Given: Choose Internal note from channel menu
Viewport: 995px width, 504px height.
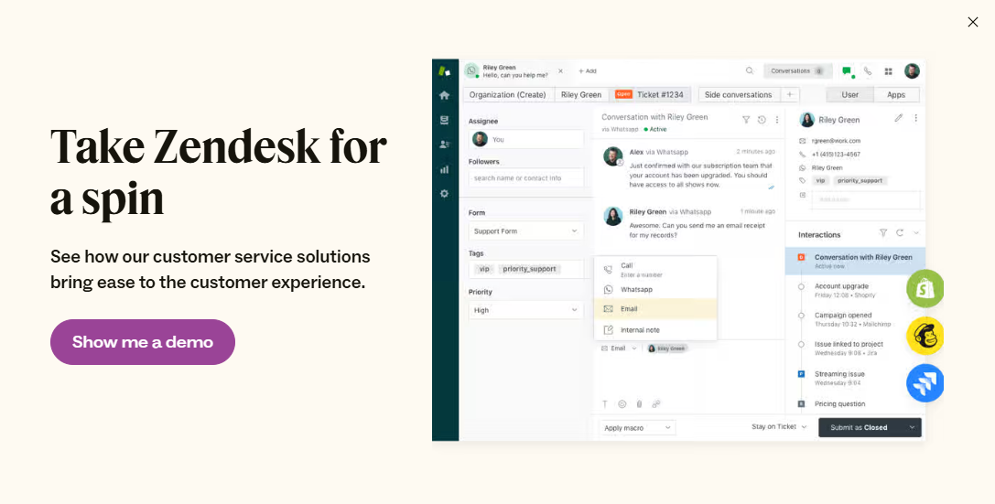Looking at the screenshot, I should tap(655, 329).
